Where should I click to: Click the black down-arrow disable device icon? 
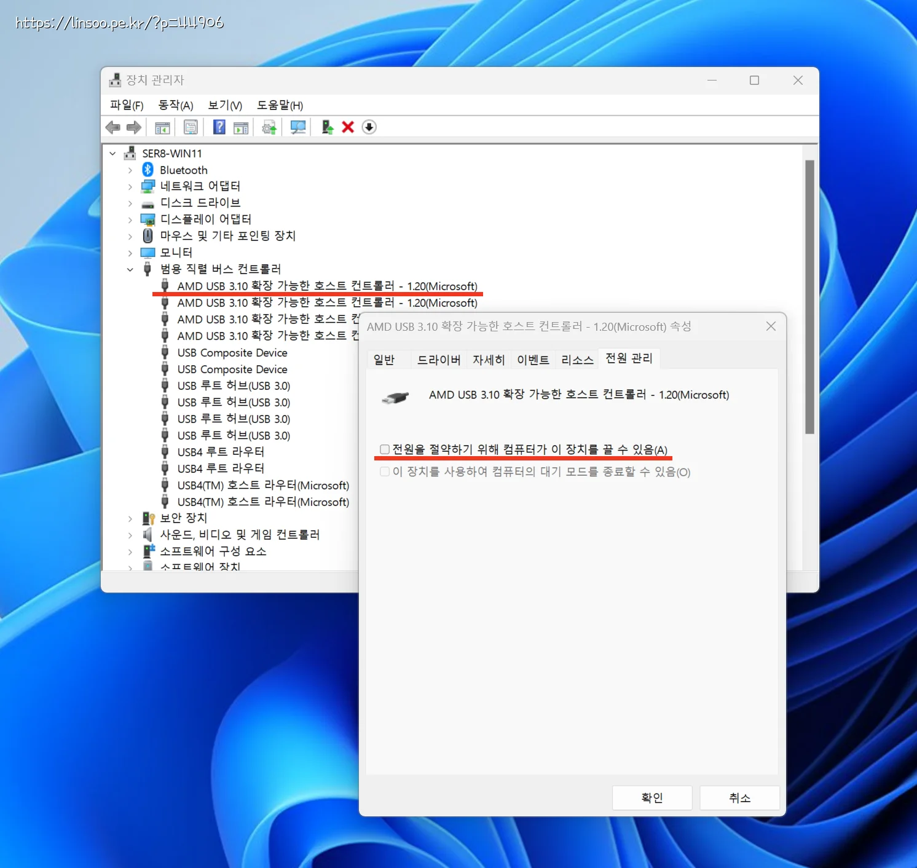[x=369, y=127]
